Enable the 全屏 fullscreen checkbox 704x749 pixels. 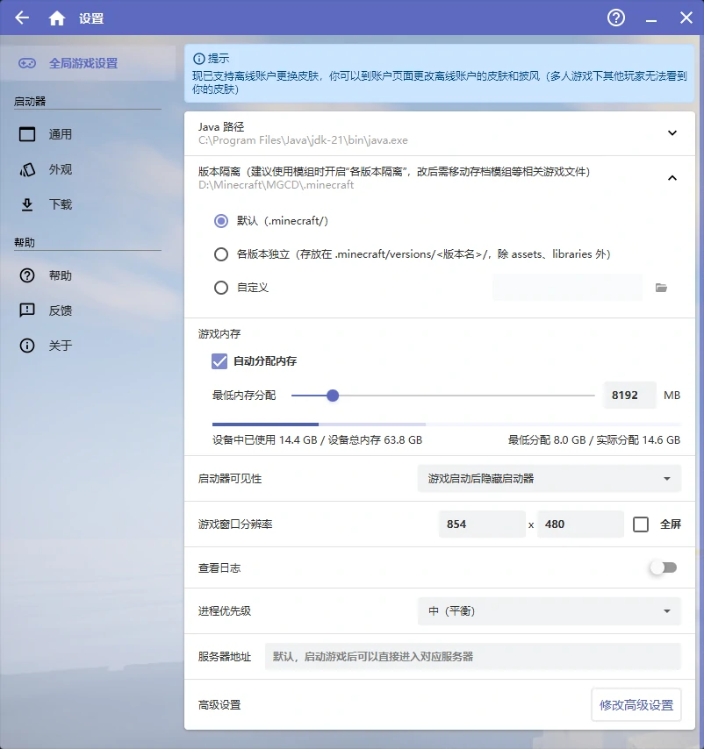point(640,524)
